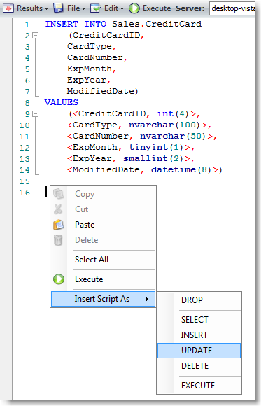Select SELECT from the script submenu
The height and width of the screenshot is (406, 261).
click(199, 320)
